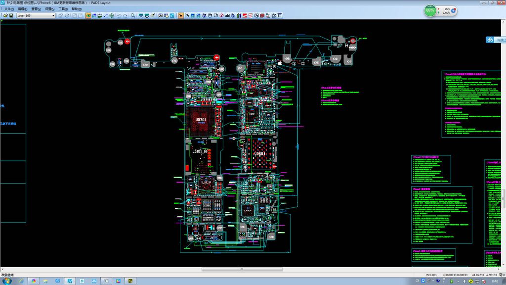Click the Baidu cloud upload widget
The width and height of the screenshot is (506, 285).
[x=496, y=40]
